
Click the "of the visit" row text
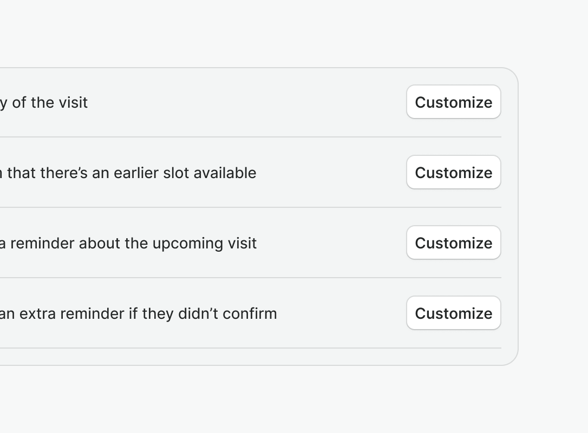tap(49, 102)
